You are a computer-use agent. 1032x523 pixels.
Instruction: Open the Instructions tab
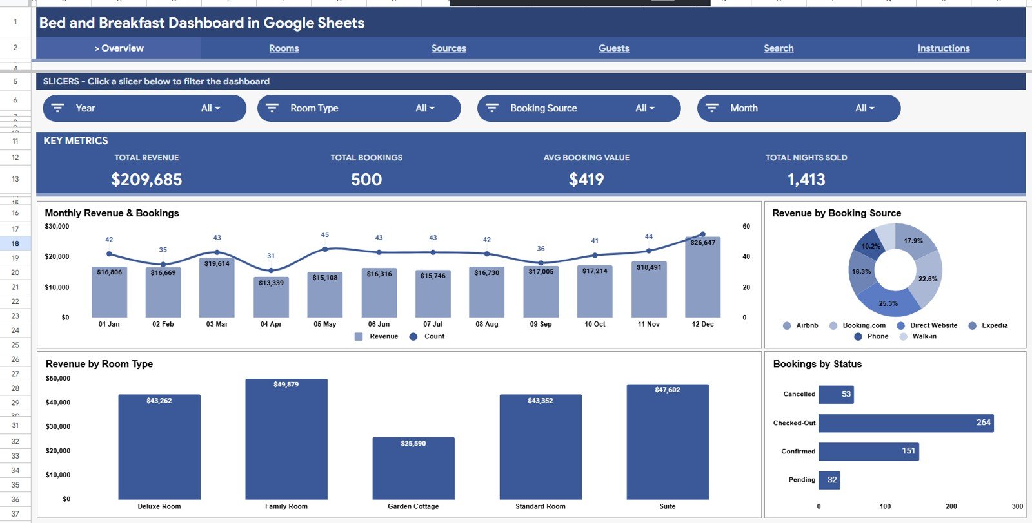click(x=944, y=48)
